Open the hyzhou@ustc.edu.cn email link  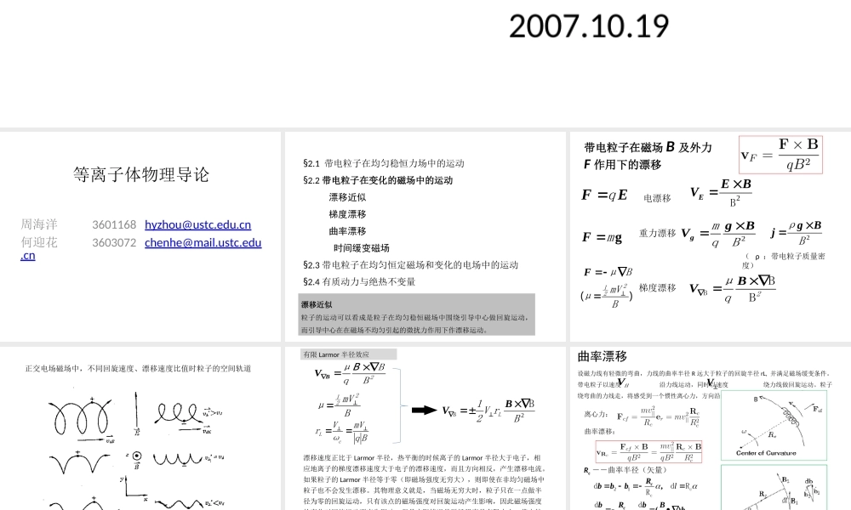coord(197,224)
